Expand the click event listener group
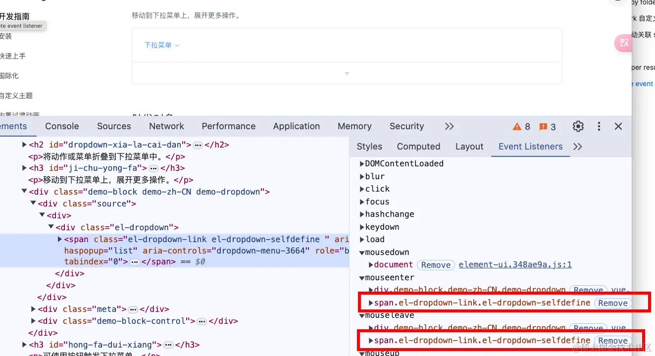Image resolution: width=655 pixels, height=356 pixels. [362, 189]
